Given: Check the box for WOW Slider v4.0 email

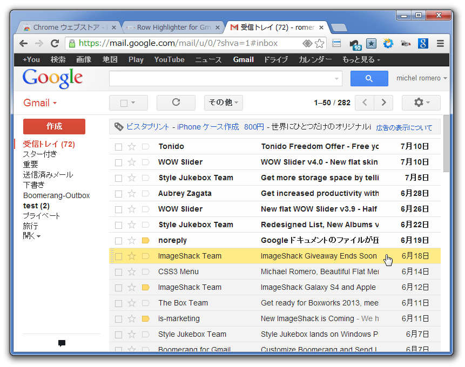Looking at the screenshot, I should pyautogui.click(x=118, y=162).
